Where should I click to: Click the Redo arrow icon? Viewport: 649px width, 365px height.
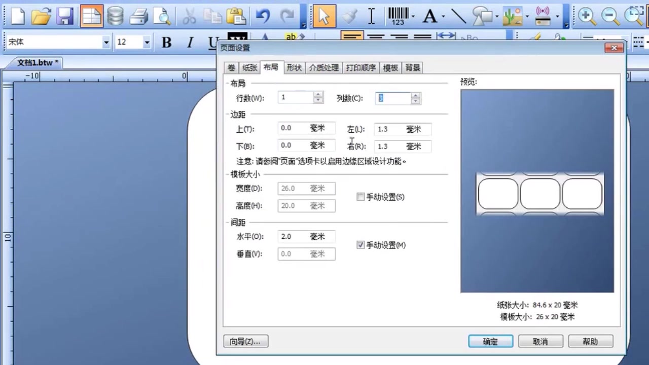(x=287, y=16)
